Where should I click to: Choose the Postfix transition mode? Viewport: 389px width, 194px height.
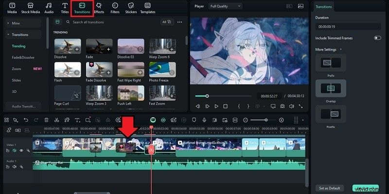[331, 114]
